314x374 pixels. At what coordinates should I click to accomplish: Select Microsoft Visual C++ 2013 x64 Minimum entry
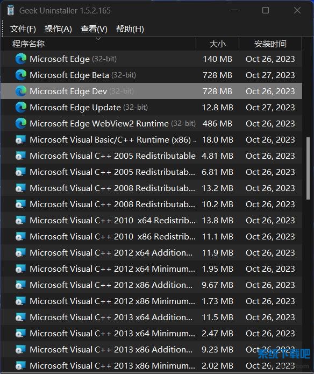pyautogui.click(x=152, y=334)
